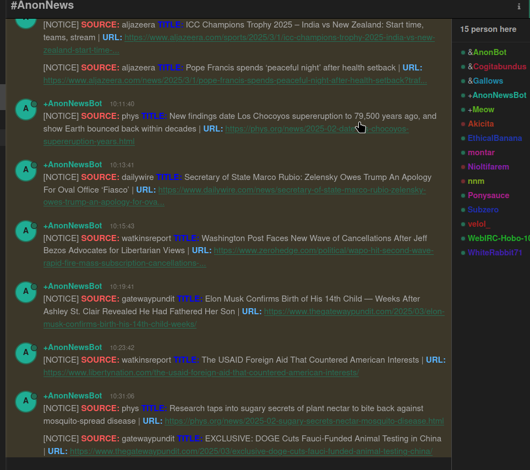Click the AnonNewsBot avatar on the 10:19:41 message
The image size is (530, 470).
[26, 292]
